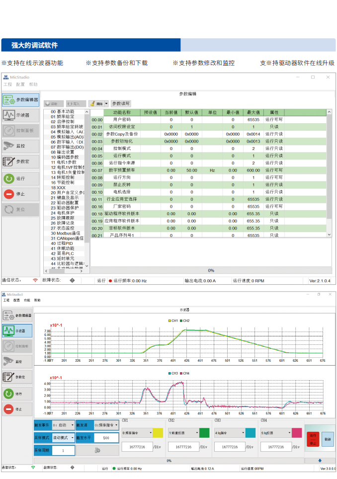Image resolution: width=337 pixels, height=479 pixels.
Task: Select oscilloscope (示波器) in MicStudio3 window sidebar
Action: click(x=17, y=331)
